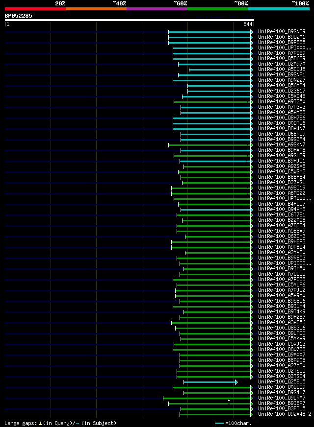Viewport: 314px width, 427px height.
Task: Click the purple ~60% identity legend segment
Action: point(157,9)
